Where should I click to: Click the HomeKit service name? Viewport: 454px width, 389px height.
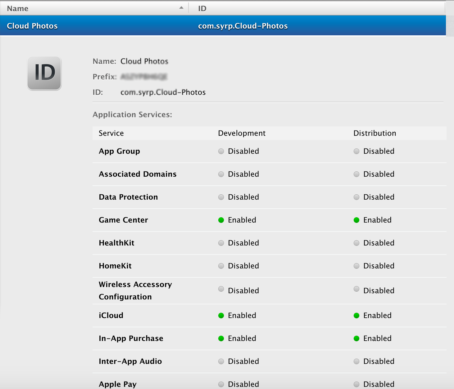115,266
